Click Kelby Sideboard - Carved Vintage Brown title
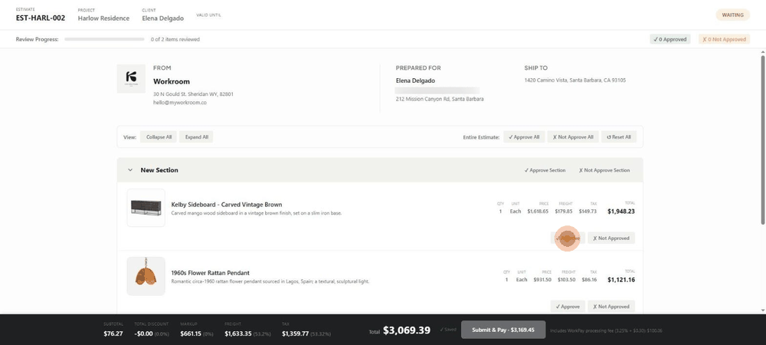 click(x=227, y=205)
